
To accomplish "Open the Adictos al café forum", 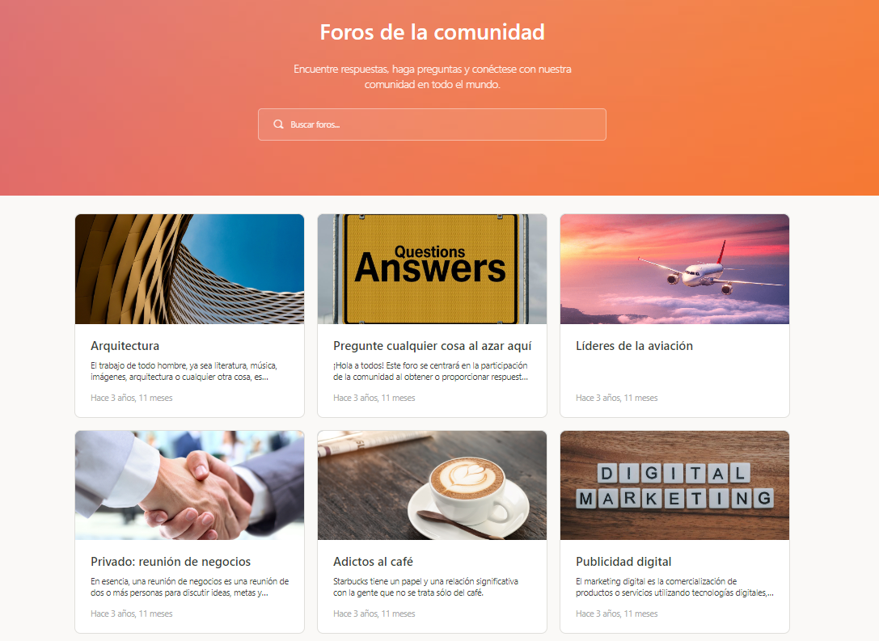I will (373, 562).
